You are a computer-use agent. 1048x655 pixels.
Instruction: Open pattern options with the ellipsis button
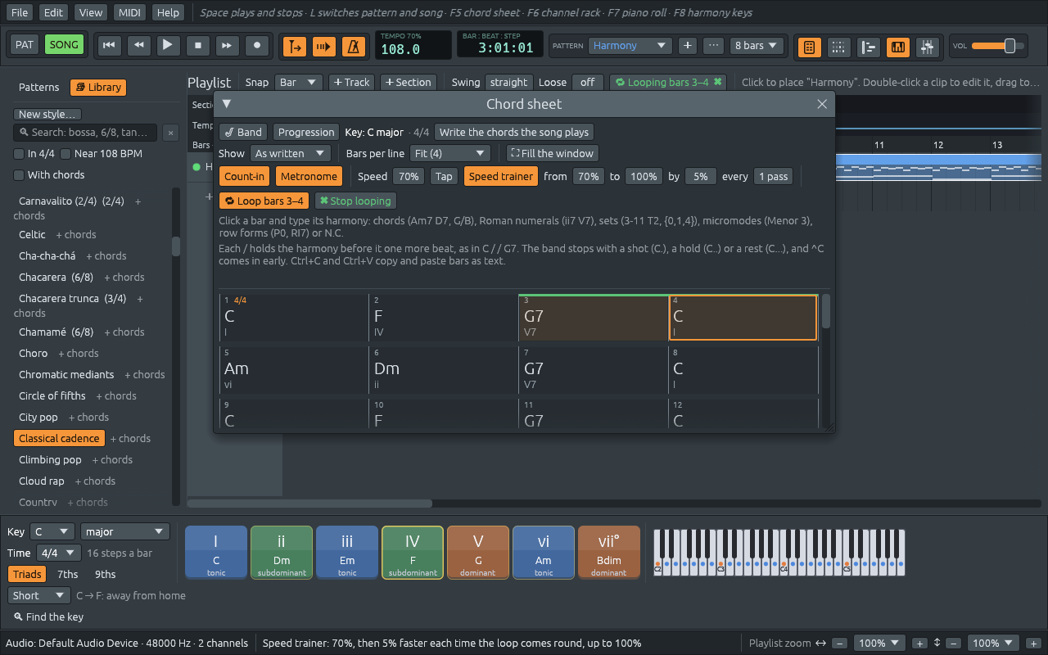click(714, 46)
